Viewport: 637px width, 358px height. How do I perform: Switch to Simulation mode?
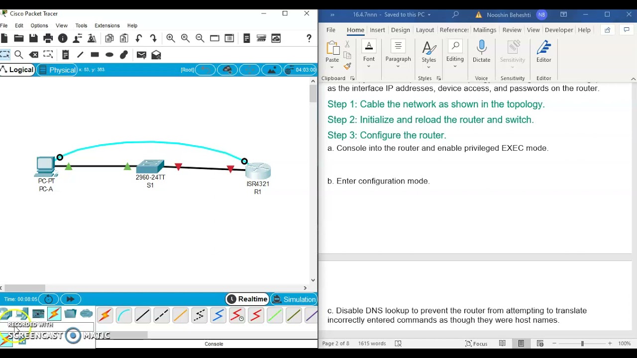coord(294,299)
